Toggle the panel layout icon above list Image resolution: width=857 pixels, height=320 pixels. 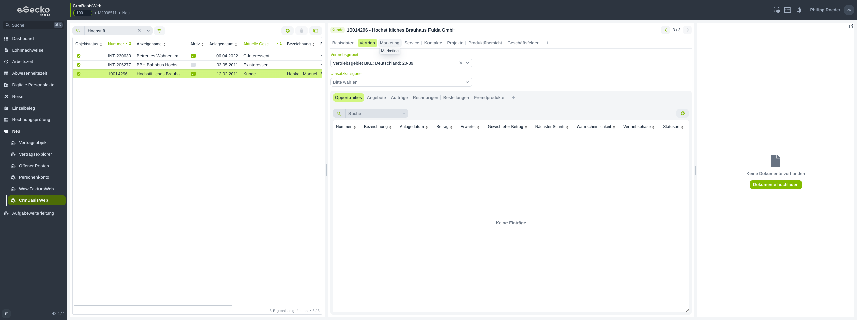[315, 31]
